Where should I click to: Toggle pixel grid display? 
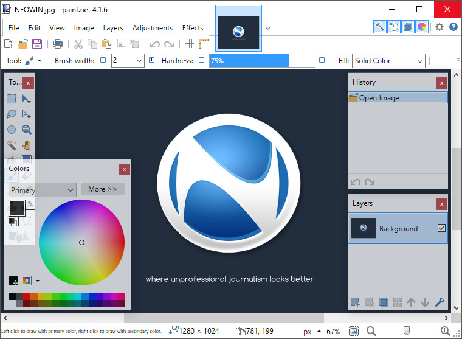click(190, 44)
